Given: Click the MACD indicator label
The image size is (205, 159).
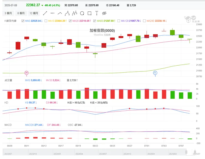Looking at the screenshot, I should click(8, 125).
